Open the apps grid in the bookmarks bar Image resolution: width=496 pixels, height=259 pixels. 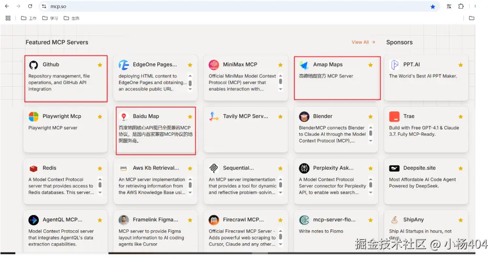8,18
